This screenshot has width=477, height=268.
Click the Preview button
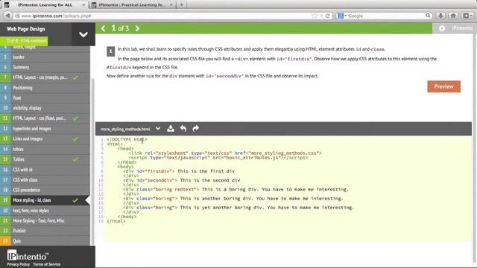(x=443, y=86)
